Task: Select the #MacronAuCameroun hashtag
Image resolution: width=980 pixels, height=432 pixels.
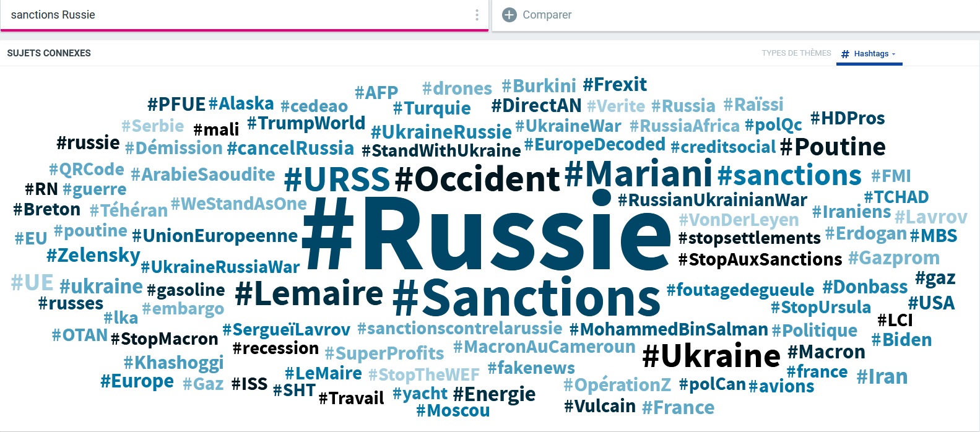Action: [544, 347]
